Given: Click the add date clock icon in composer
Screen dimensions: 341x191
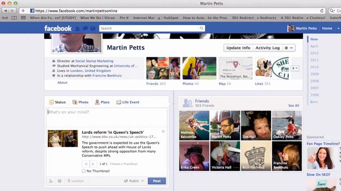Looking at the screenshot, I should (60, 181).
